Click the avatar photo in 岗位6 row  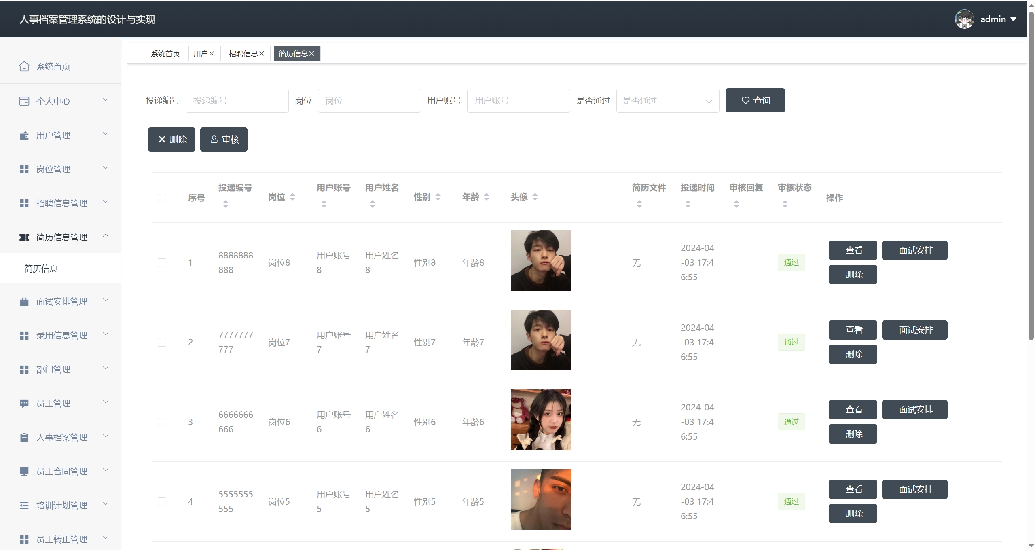[541, 420]
